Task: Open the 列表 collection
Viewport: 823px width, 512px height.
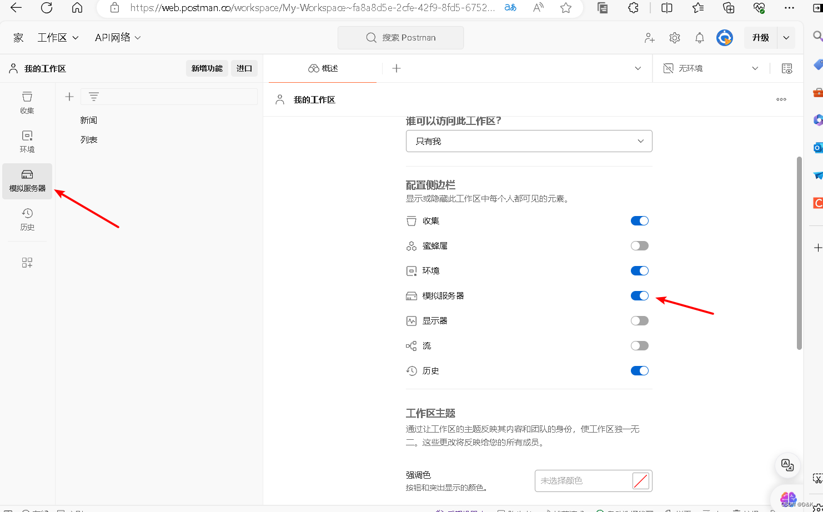Action: click(89, 139)
